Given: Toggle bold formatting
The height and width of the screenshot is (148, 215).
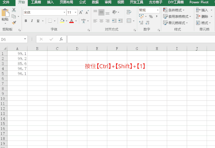Looking at the screenshot, I should [26, 21].
